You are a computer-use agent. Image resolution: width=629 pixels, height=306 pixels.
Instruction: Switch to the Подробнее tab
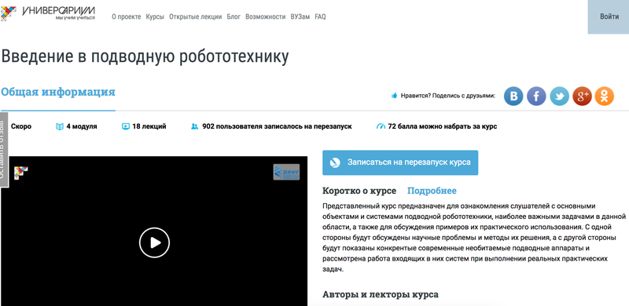tap(432, 191)
